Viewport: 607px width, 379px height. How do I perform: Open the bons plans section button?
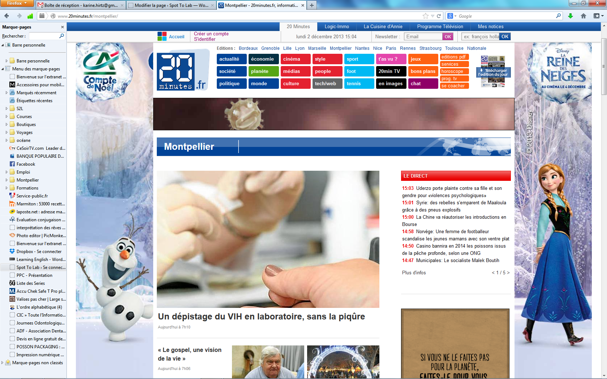423,71
